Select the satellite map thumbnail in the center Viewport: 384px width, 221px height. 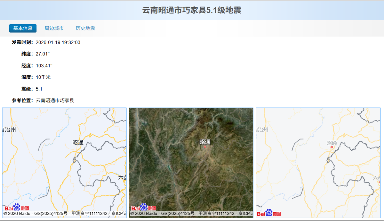tap(192, 163)
